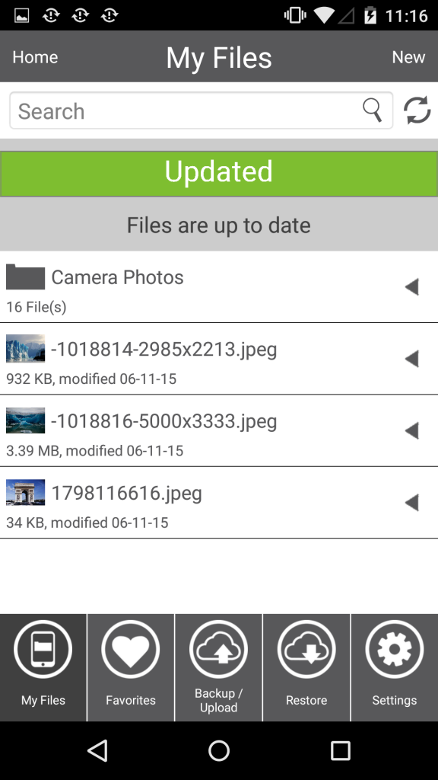
Task: Expand options for -1018816-5000x3333.jpeg
Action: [x=412, y=430]
